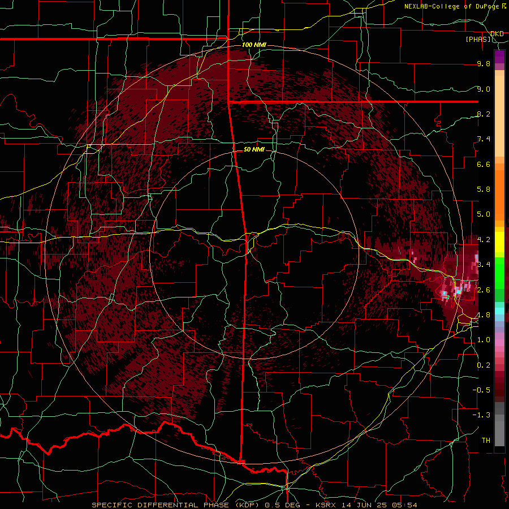Select the 4.2 scale value

pos(484,240)
